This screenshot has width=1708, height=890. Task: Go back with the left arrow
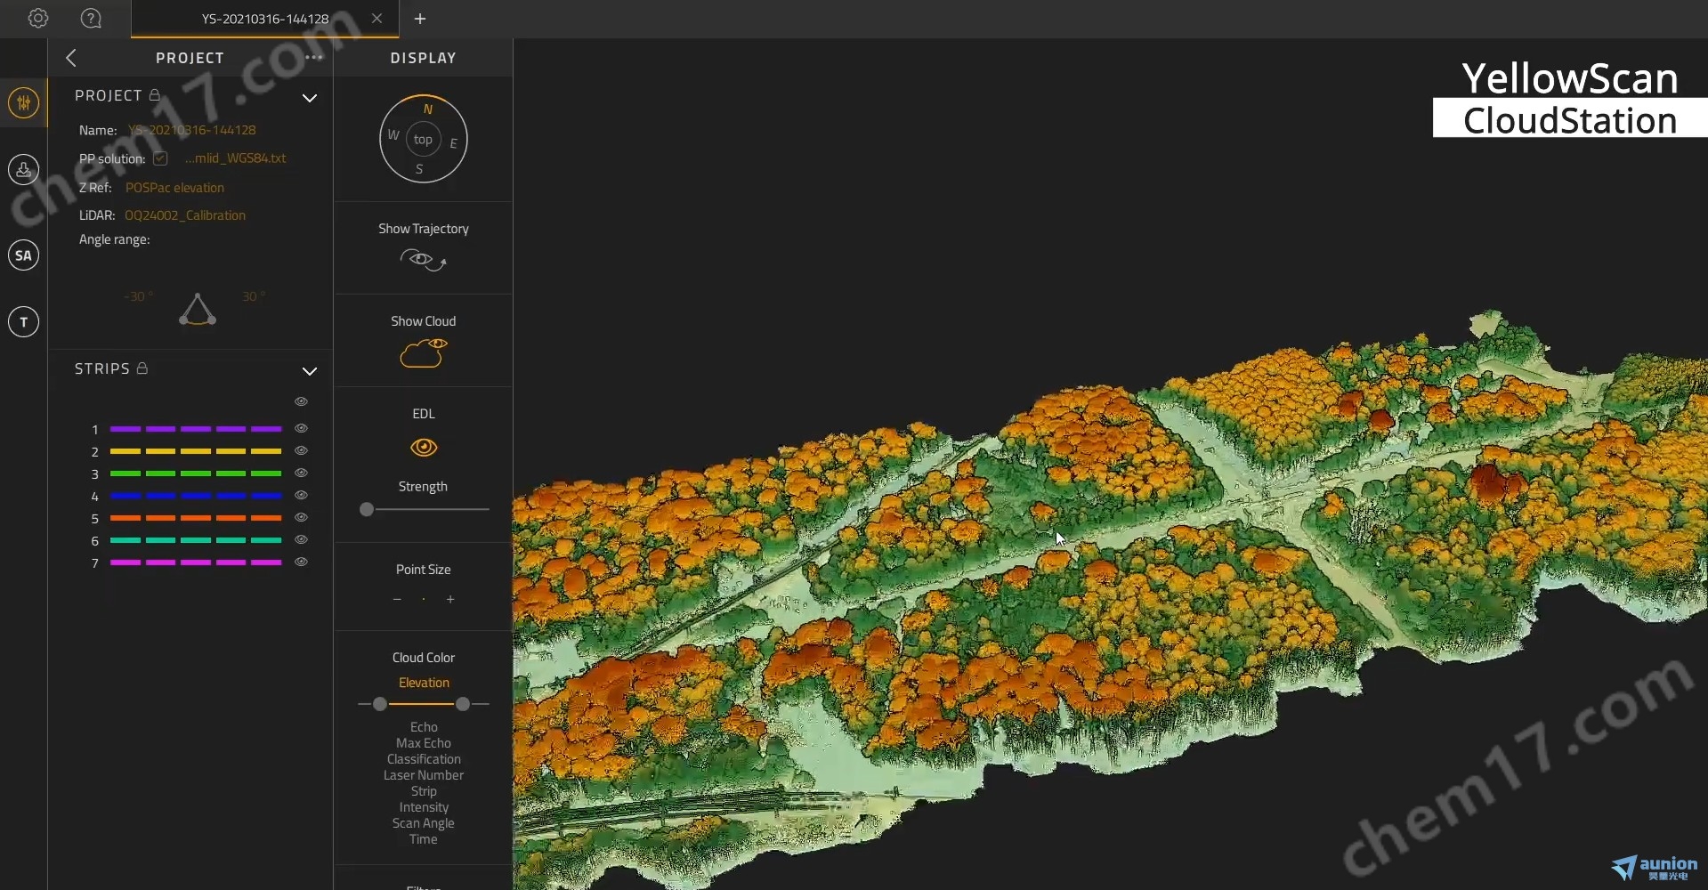tap(71, 58)
